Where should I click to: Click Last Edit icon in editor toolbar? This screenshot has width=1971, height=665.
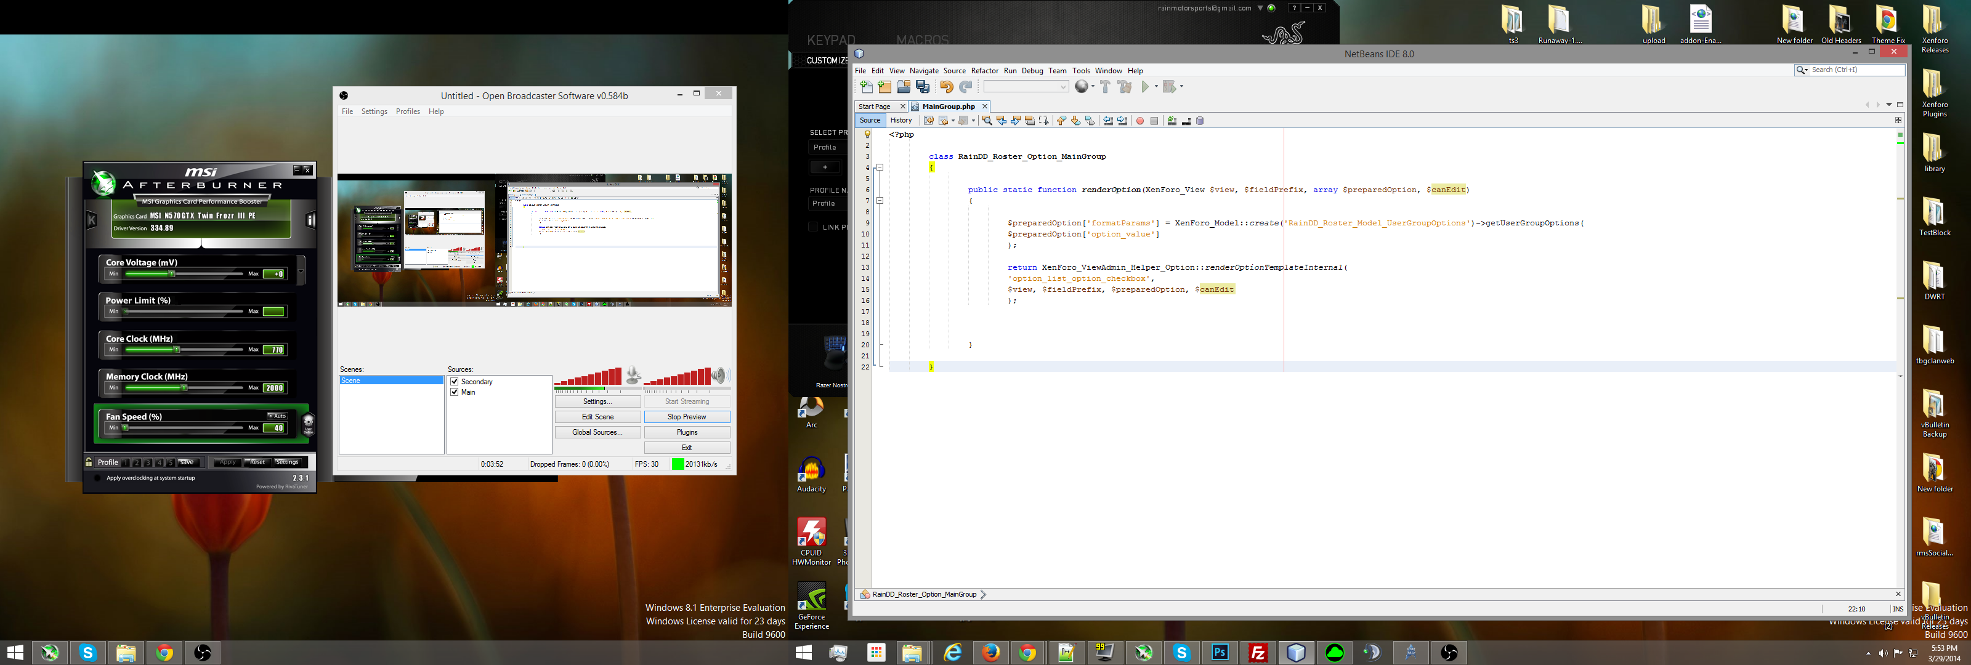pos(928,121)
